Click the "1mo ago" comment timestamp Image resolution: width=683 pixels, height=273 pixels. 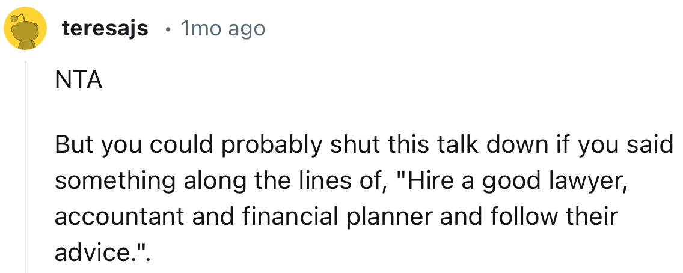[x=222, y=28]
